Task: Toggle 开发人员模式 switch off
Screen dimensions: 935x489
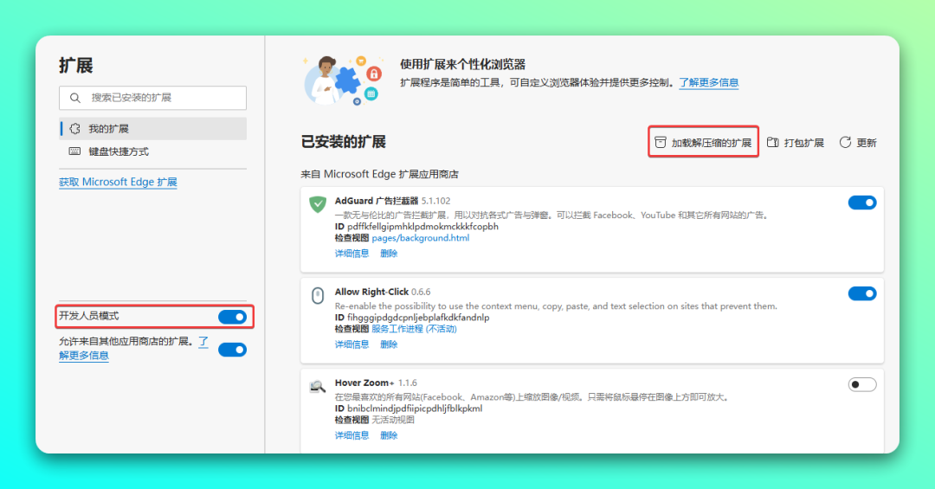Action: pos(233,317)
